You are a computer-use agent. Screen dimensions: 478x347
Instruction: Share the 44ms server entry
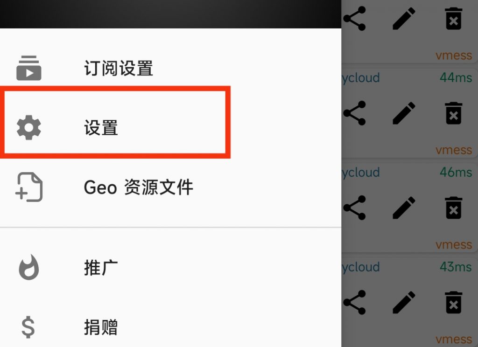click(x=354, y=113)
